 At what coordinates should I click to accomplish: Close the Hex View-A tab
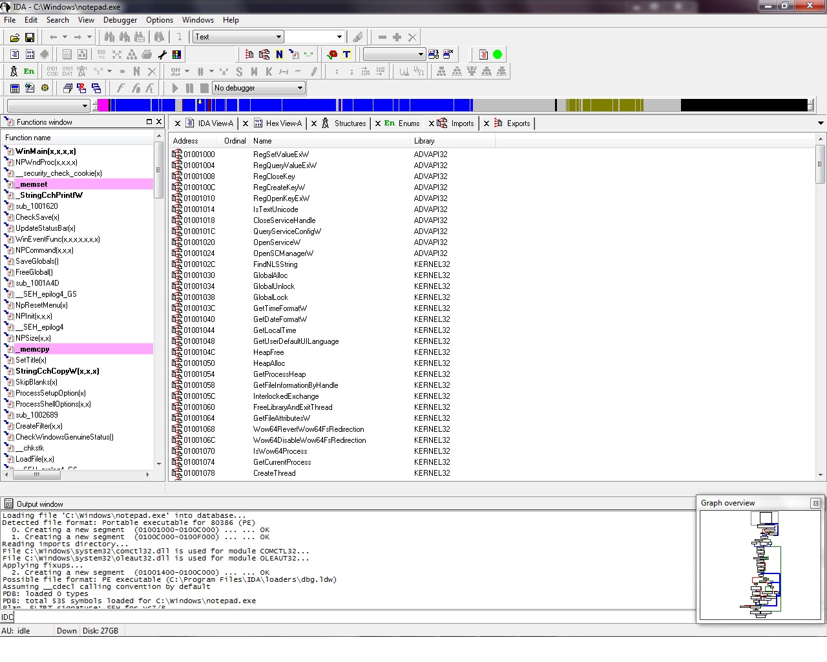coord(246,123)
